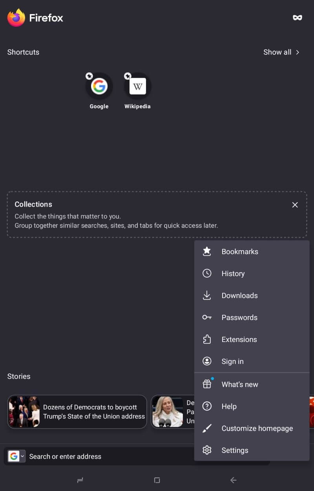Remove the Wikipedia shortcut pin
Screen dimensions: 314x491
point(128,76)
